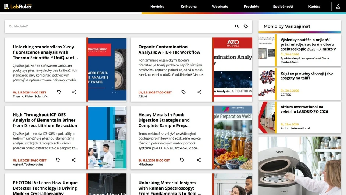Click Agilent Technologies organizer name
346x195 pixels.
coord(28,165)
